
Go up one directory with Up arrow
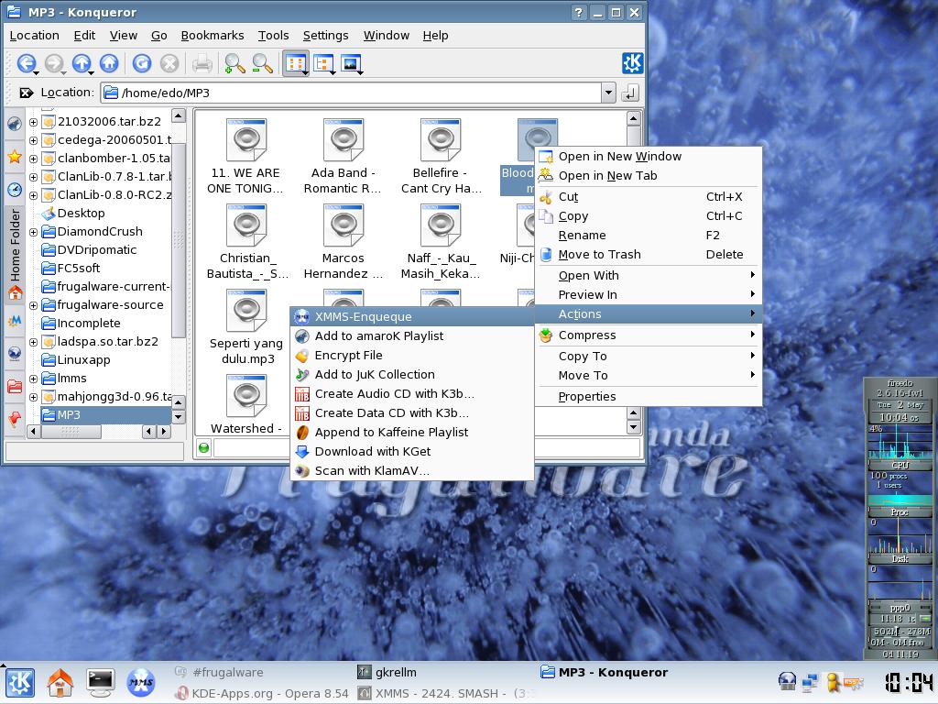tap(82, 63)
